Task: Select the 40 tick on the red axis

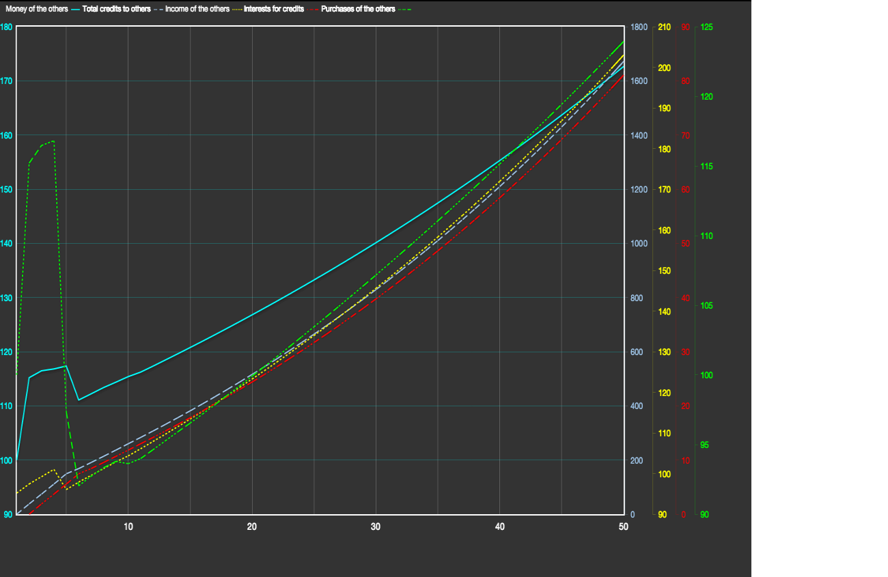Action: pos(685,298)
